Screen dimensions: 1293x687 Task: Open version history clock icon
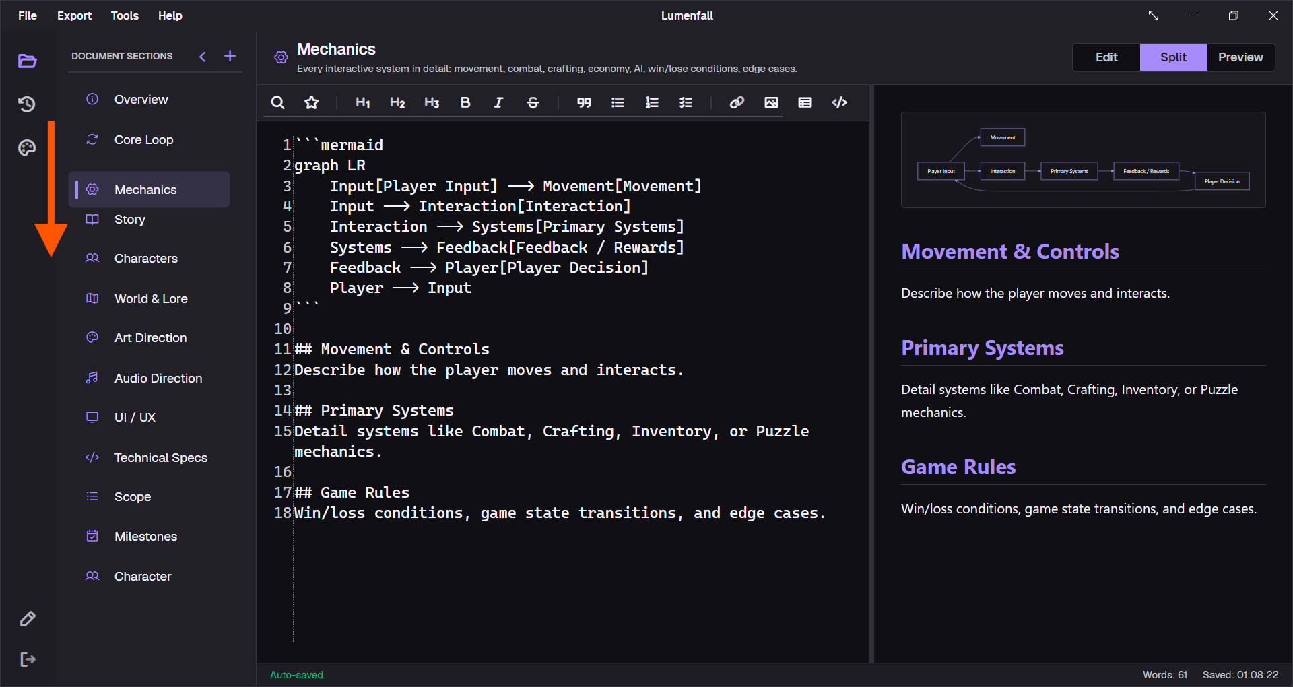27,104
